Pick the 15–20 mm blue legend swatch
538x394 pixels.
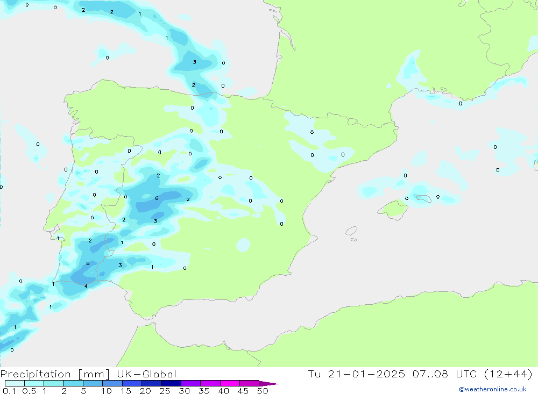[x=132, y=383]
